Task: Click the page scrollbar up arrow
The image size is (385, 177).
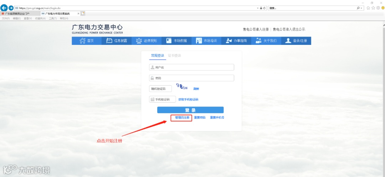Action: pos(384,25)
